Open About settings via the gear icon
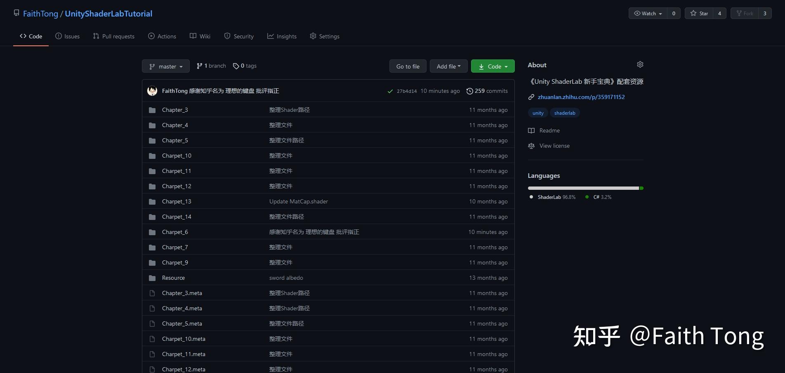The height and width of the screenshot is (373, 785). (x=640, y=64)
